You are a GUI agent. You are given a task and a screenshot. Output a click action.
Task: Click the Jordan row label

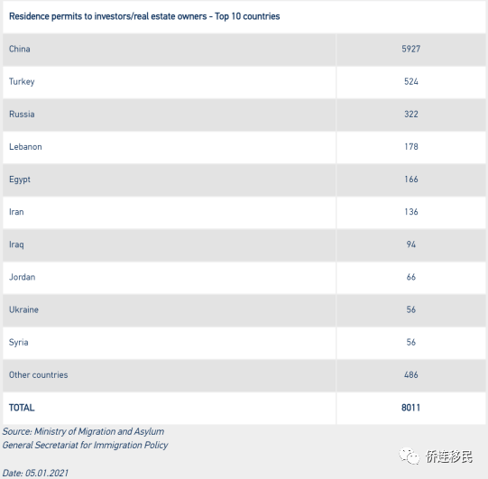(x=22, y=277)
